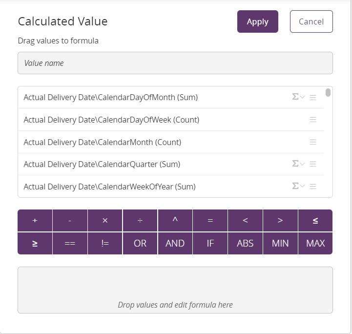Insert the less-than-or-equal operator

(315, 221)
